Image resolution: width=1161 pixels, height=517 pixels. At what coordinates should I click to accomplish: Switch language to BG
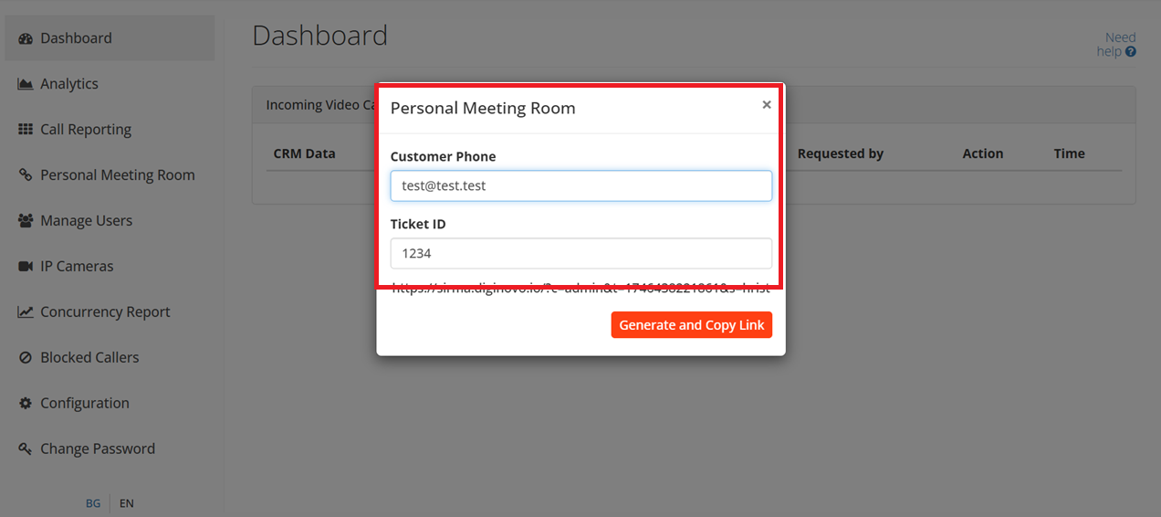tap(93, 503)
